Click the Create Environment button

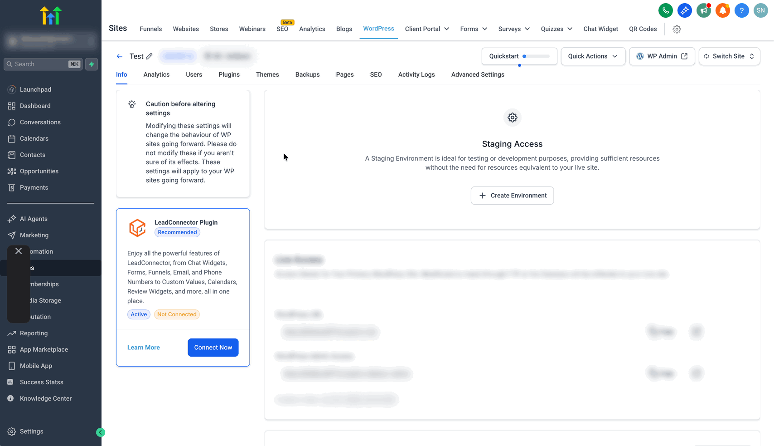[x=512, y=196]
